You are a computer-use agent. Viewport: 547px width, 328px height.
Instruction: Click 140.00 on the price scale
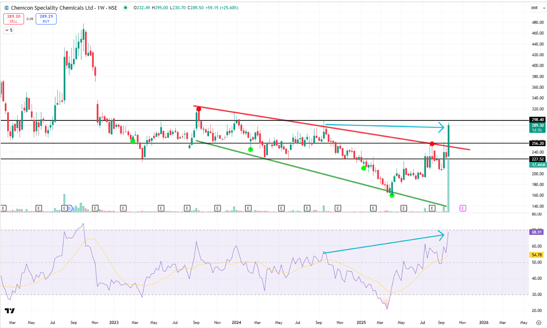(x=537, y=207)
